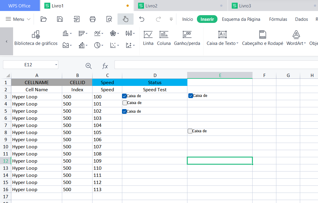Image resolution: width=318 pixels, height=203 pixels.
Task: Undo the last action
Action: pyautogui.click(x=142, y=19)
